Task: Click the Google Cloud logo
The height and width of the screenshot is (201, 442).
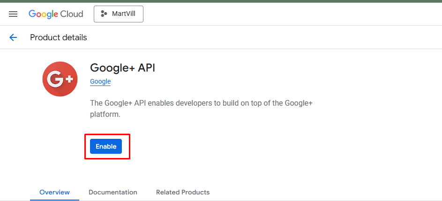Action: (x=56, y=14)
